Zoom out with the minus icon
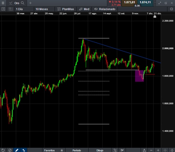Screen dimensions: 175x152 [x=151, y=150]
